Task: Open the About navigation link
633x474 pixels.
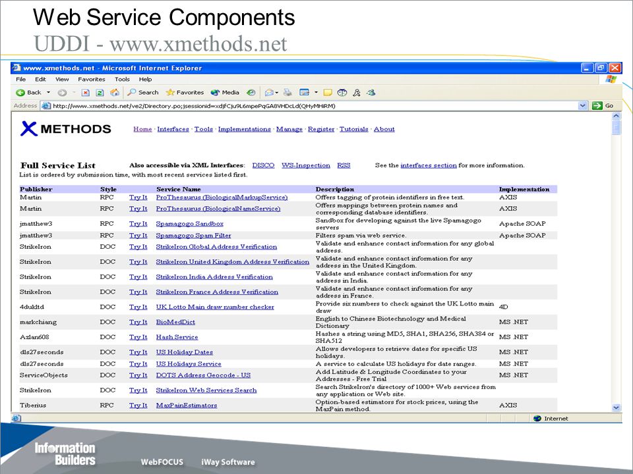Action: click(384, 129)
